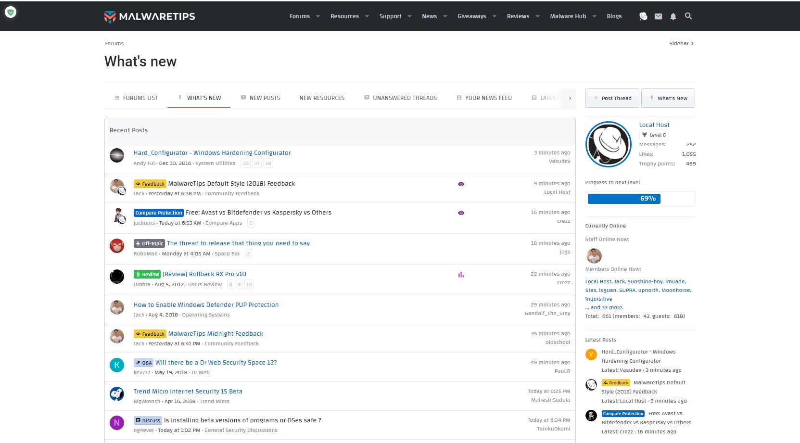Screen dimensions: 800x443
Task: Open the search magnifier icon
Action: click(688, 16)
